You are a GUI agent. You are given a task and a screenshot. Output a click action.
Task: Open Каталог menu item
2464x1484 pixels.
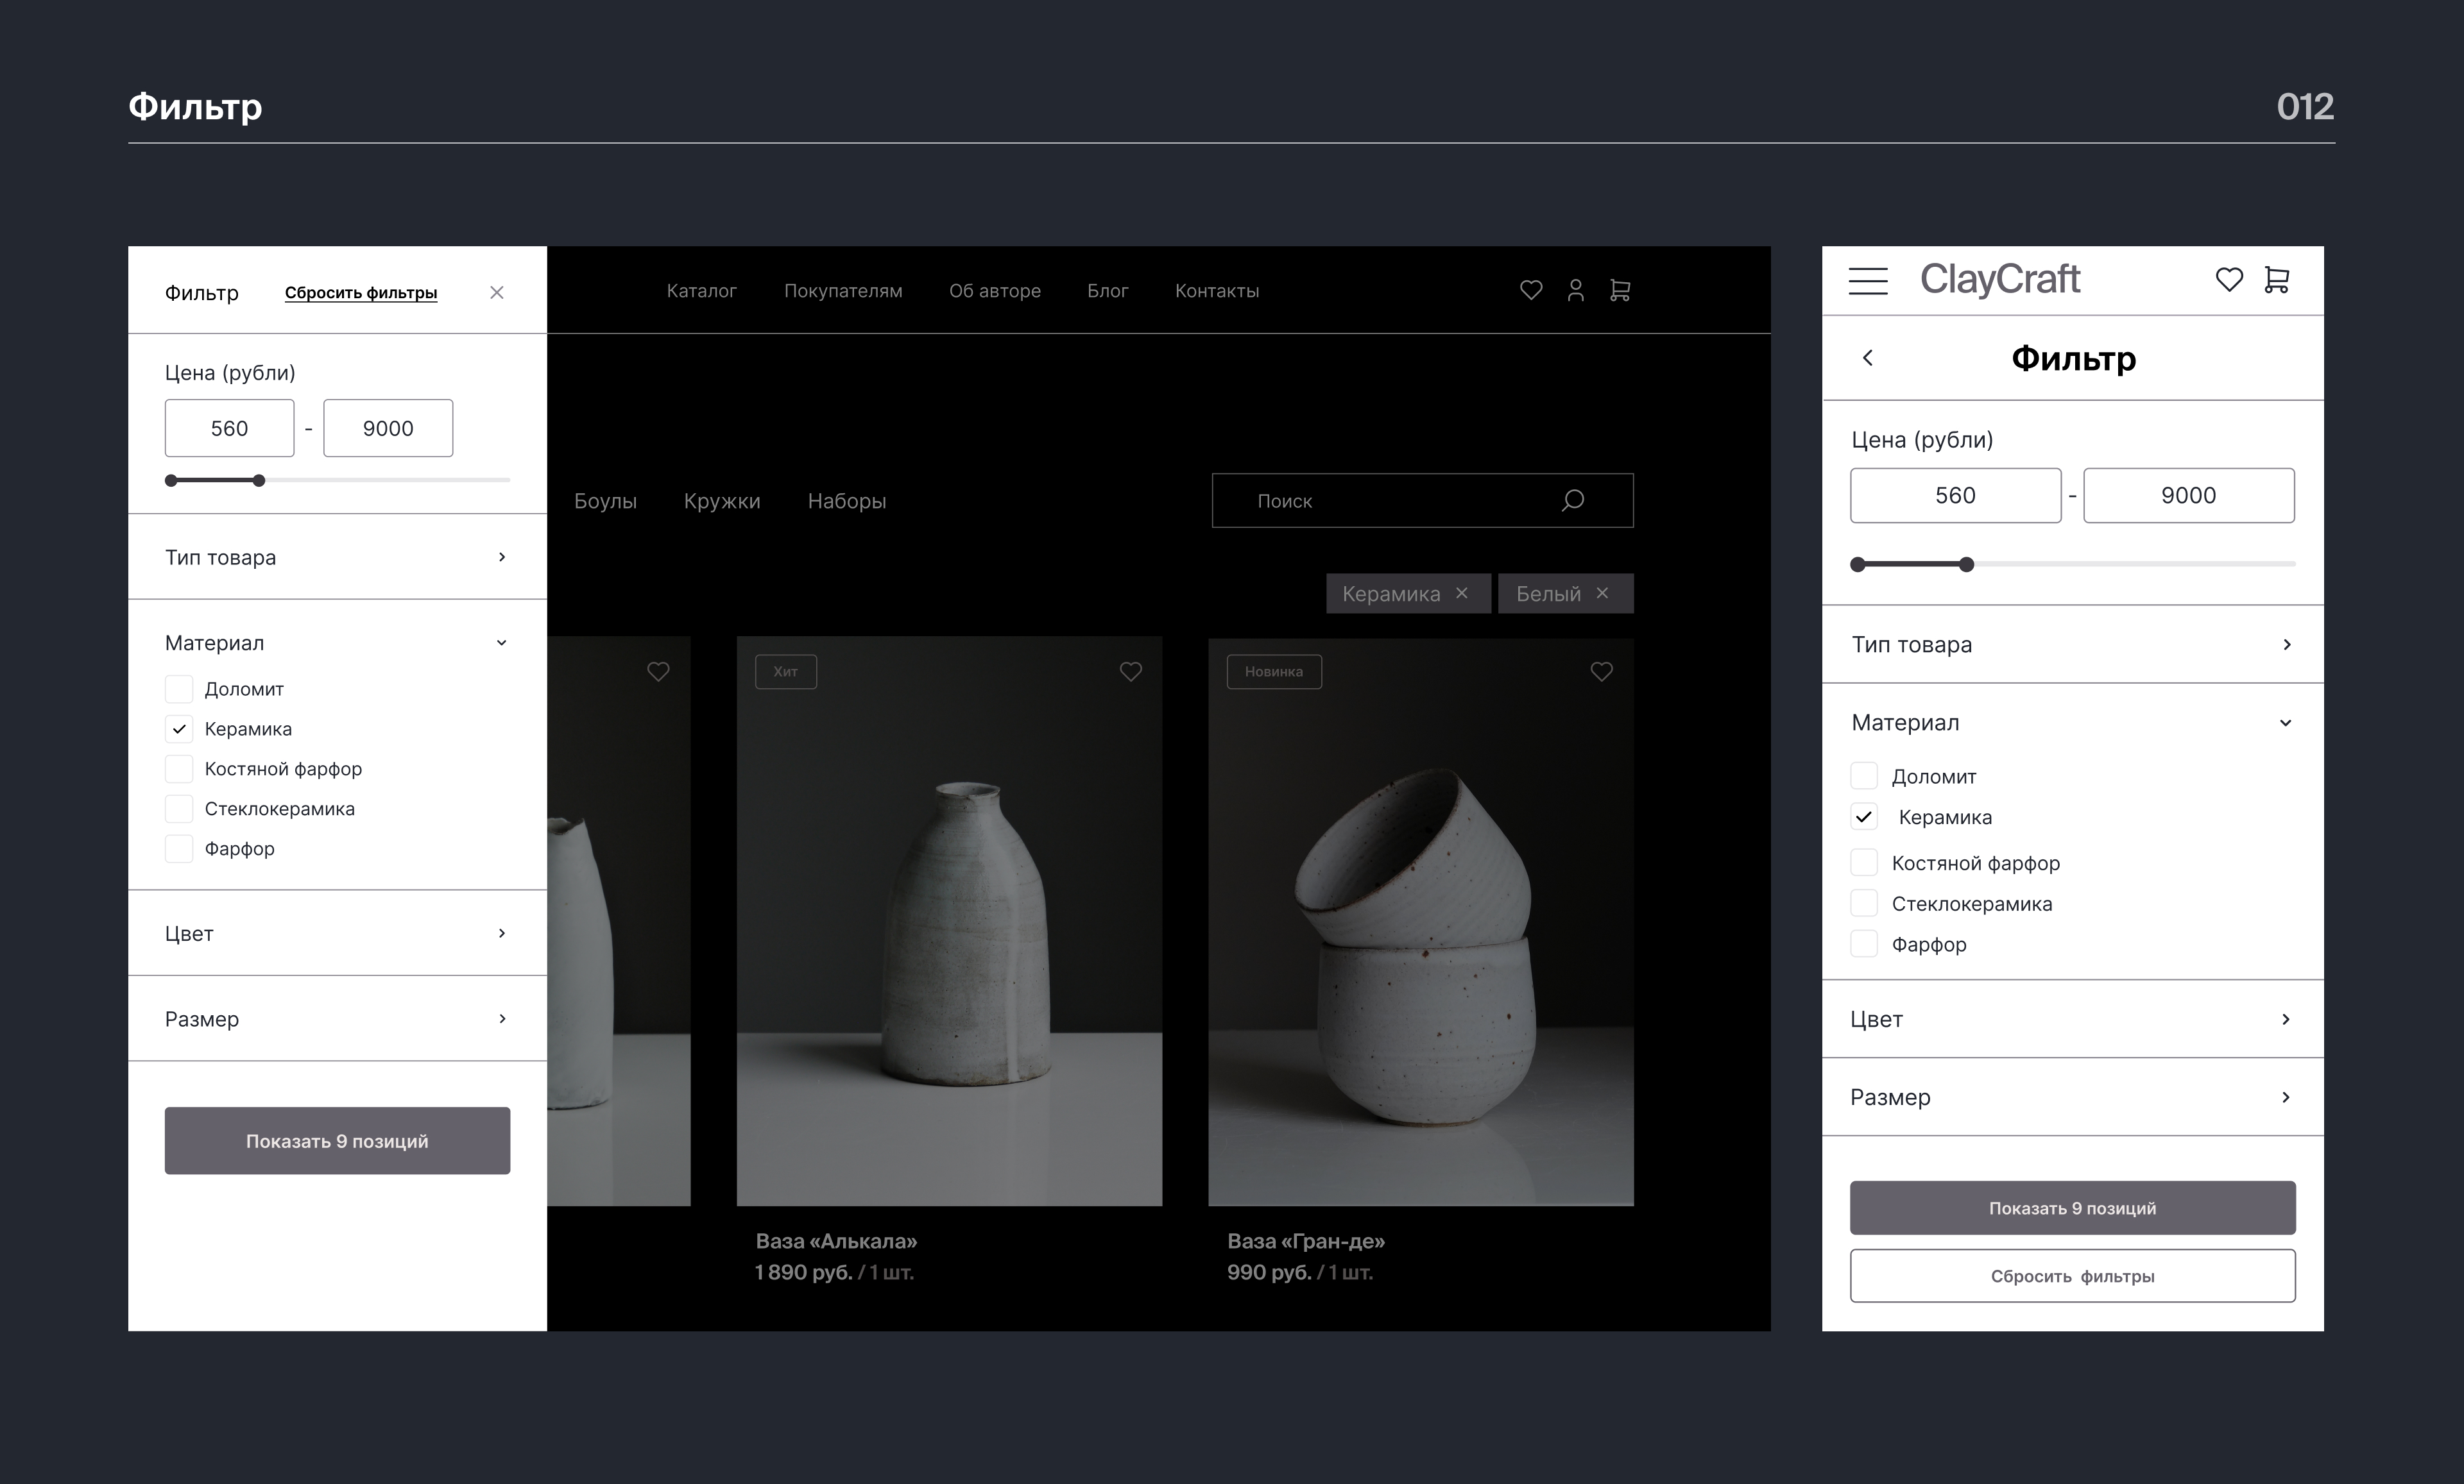click(701, 291)
